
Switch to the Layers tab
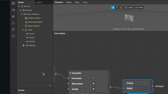pyautogui.click(x=39, y=2)
